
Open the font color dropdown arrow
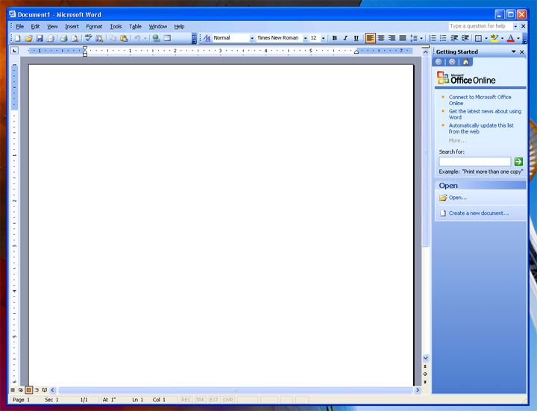pyautogui.click(x=518, y=38)
